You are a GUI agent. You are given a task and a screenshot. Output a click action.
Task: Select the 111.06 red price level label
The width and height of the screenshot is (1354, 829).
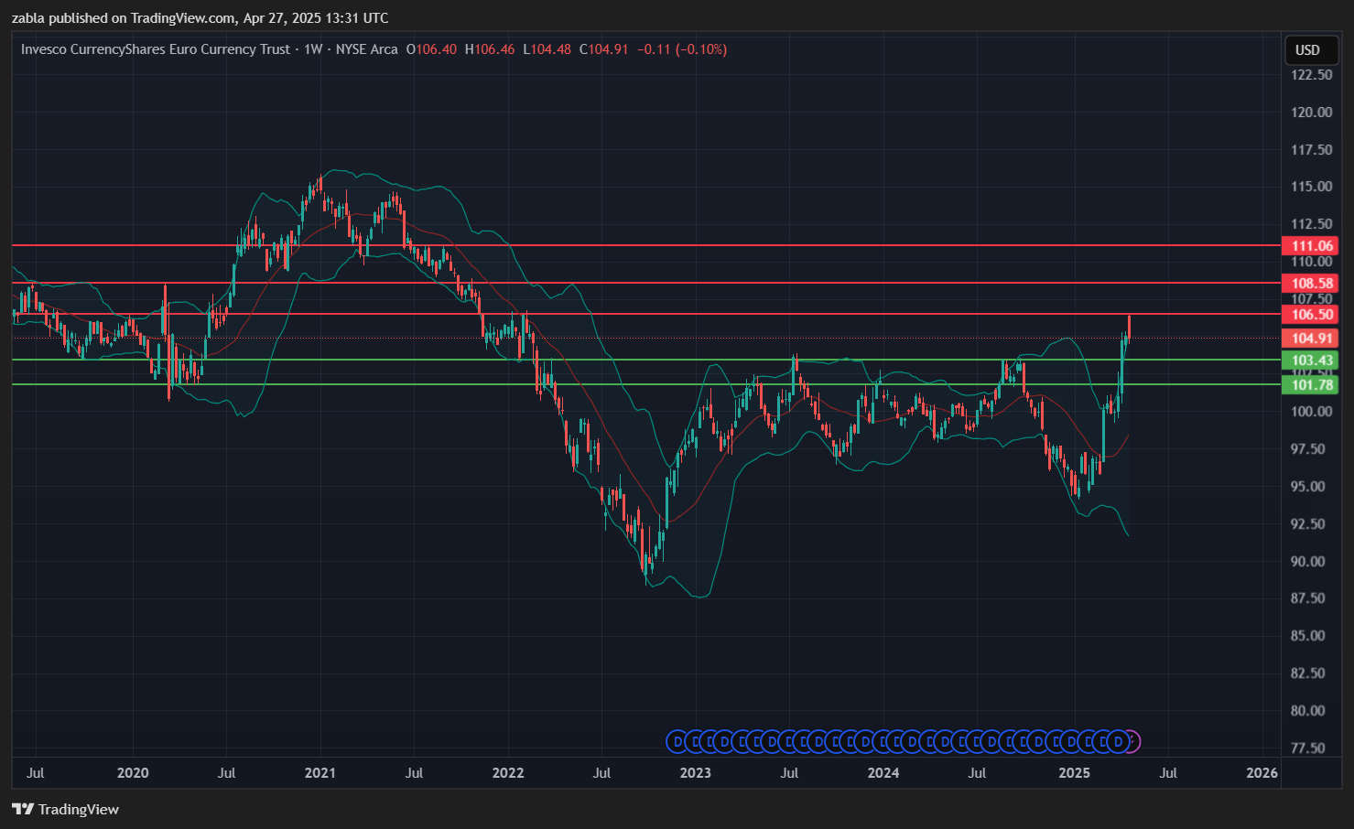[1311, 246]
